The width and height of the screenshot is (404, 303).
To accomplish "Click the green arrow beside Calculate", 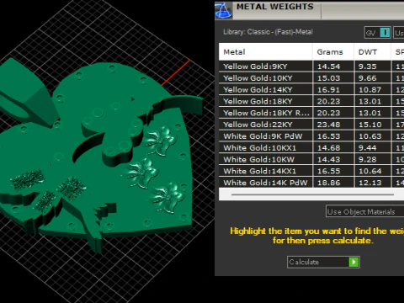I will click(x=353, y=262).
